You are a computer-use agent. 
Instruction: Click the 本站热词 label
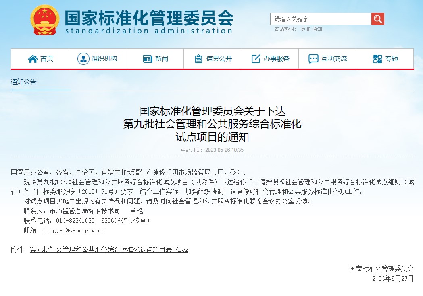285,29
